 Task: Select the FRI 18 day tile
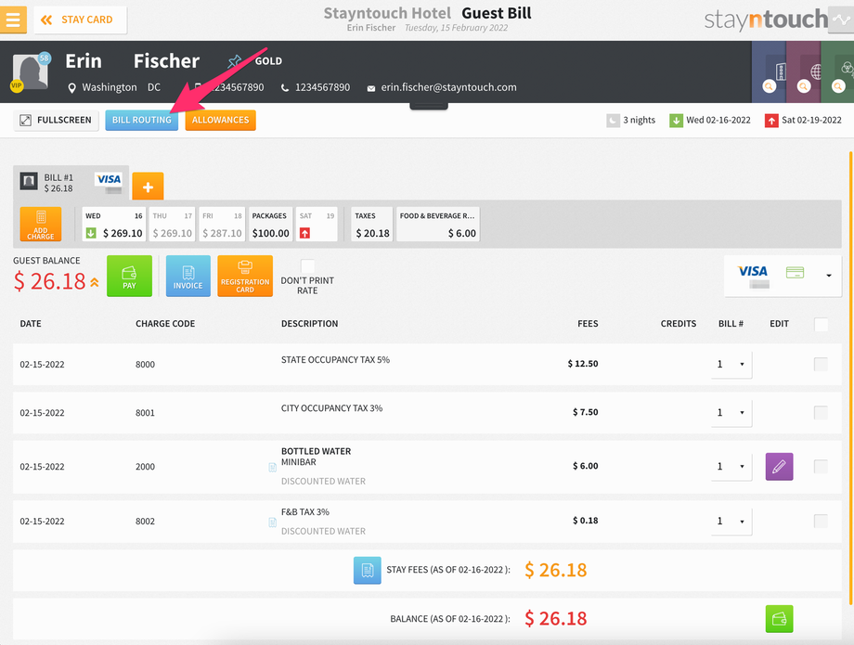[x=222, y=224]
